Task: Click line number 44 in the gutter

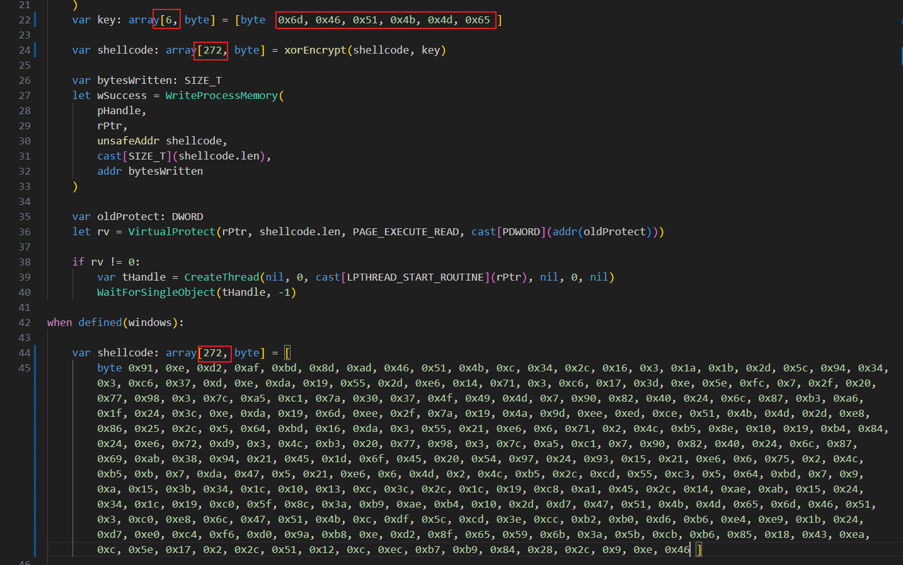Action: 25,353
